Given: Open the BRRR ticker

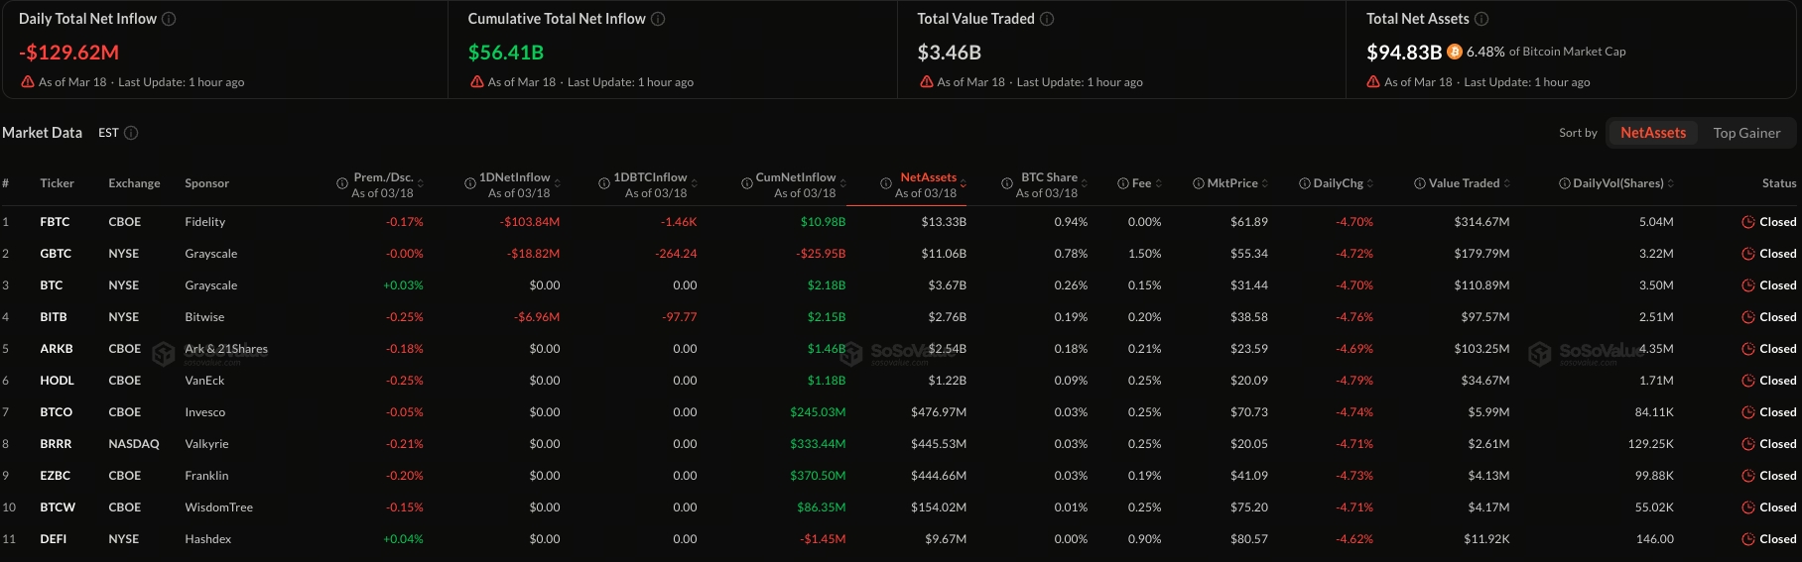Looking at the screenshot, I should [x=56, y=444].
